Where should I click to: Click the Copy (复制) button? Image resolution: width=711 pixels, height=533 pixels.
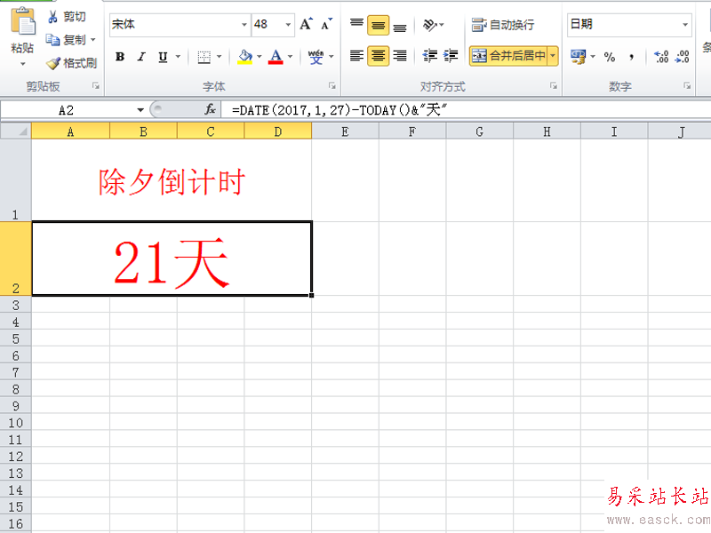click(x=66, y=40)
